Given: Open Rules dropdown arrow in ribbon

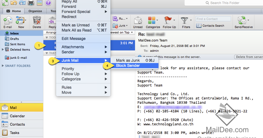Looking at the screenshot, I should (127, 19).
